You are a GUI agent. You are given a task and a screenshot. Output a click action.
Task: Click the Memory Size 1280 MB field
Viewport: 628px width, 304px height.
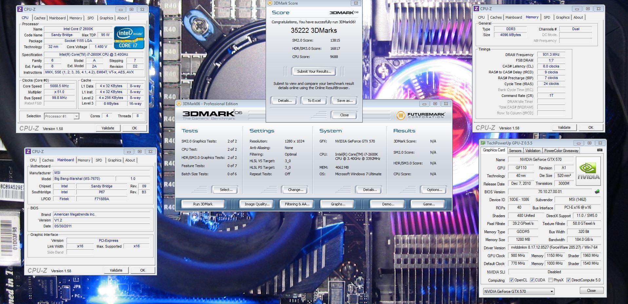(x=523, y=239)
